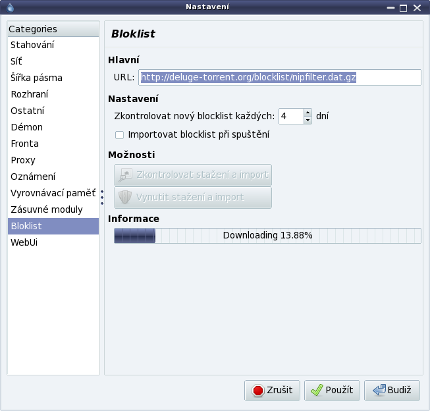
Task: Click into the blocklist URL field
Action: coord(280,77)
